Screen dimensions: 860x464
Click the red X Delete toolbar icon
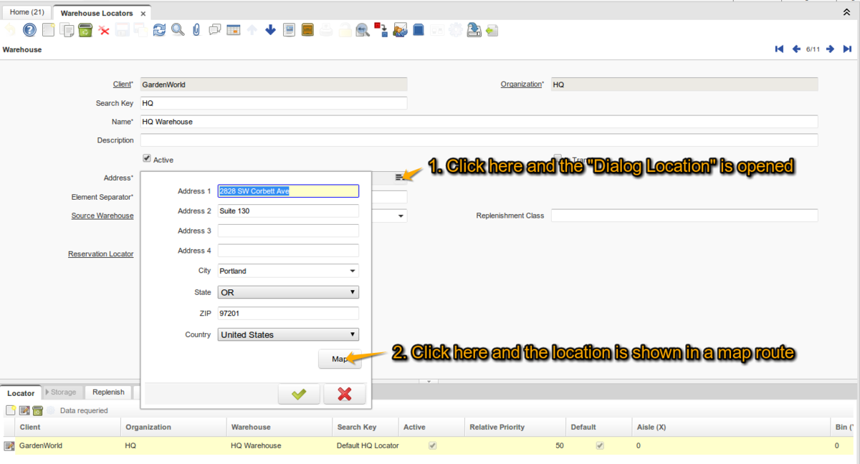[x=104, y=30]
